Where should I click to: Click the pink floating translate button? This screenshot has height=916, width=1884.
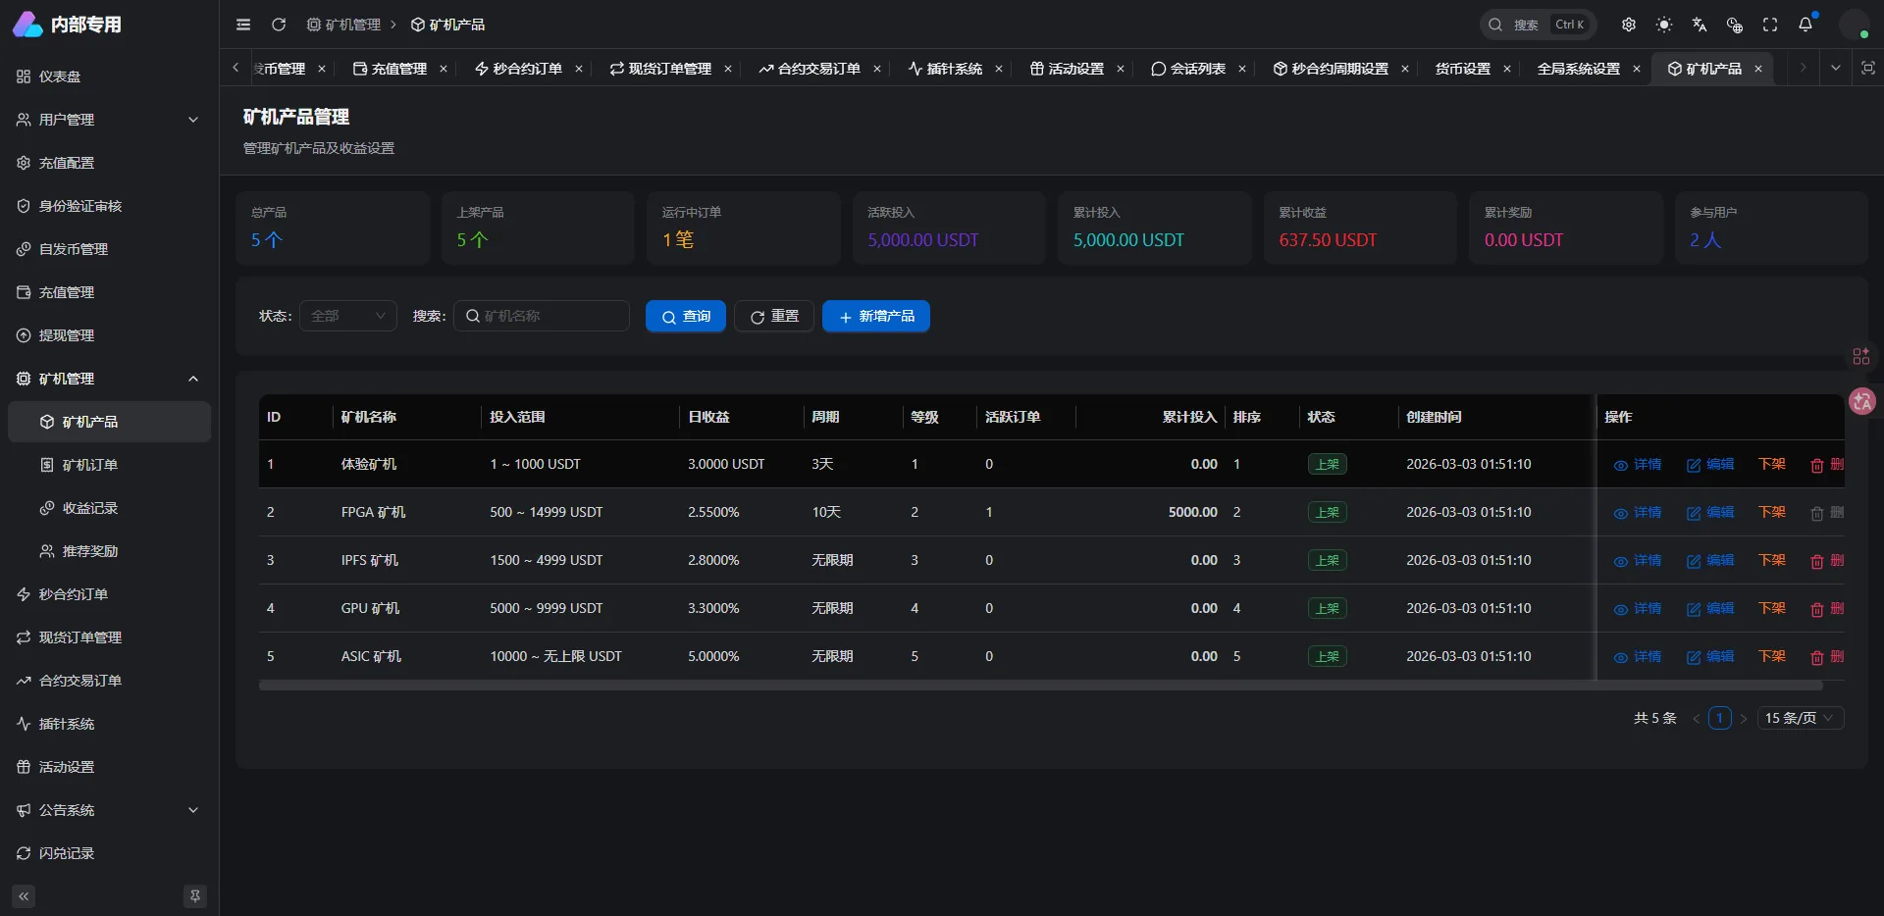pos(1862,401)
